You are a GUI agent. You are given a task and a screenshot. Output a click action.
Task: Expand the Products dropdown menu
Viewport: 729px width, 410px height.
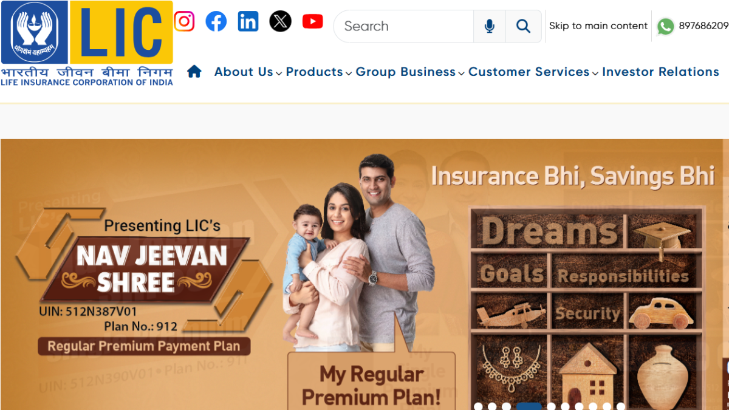point(319,72)
